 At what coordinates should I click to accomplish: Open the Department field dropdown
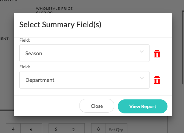[x=84, y=80]
